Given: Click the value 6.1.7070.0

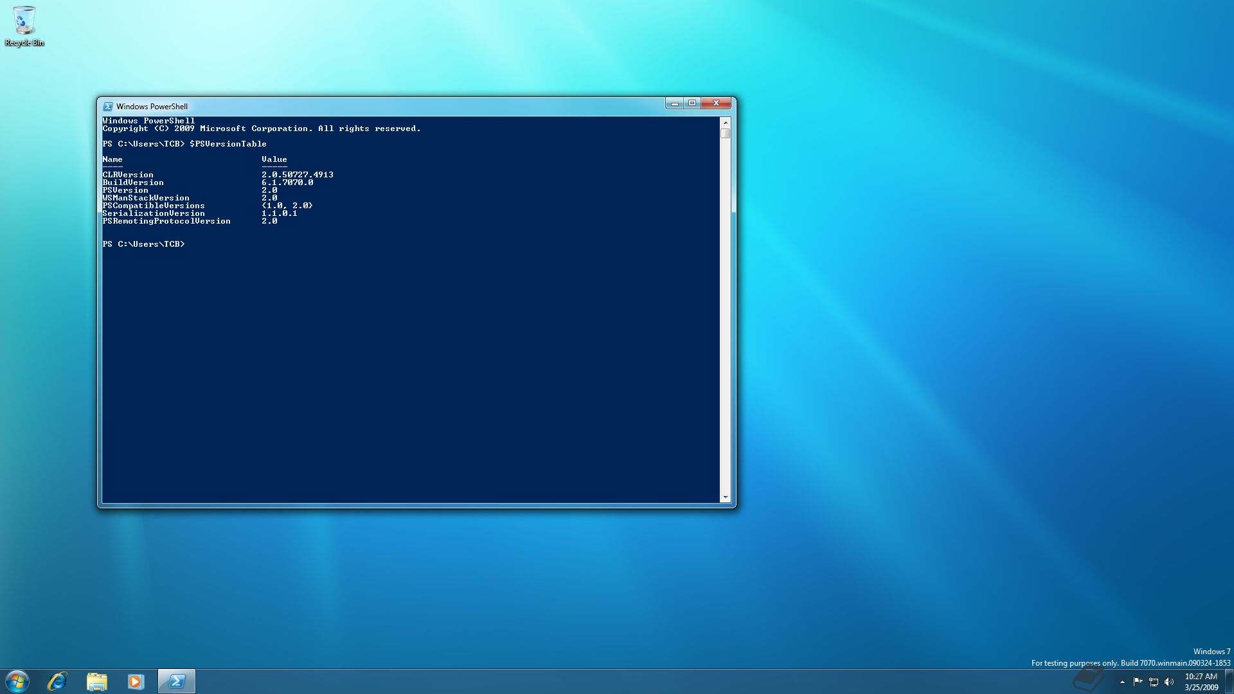Looking at the screenshot, I should [x=287, y=182].
